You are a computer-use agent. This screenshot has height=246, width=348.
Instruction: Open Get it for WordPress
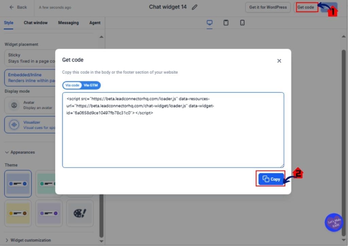click(268, 7)
